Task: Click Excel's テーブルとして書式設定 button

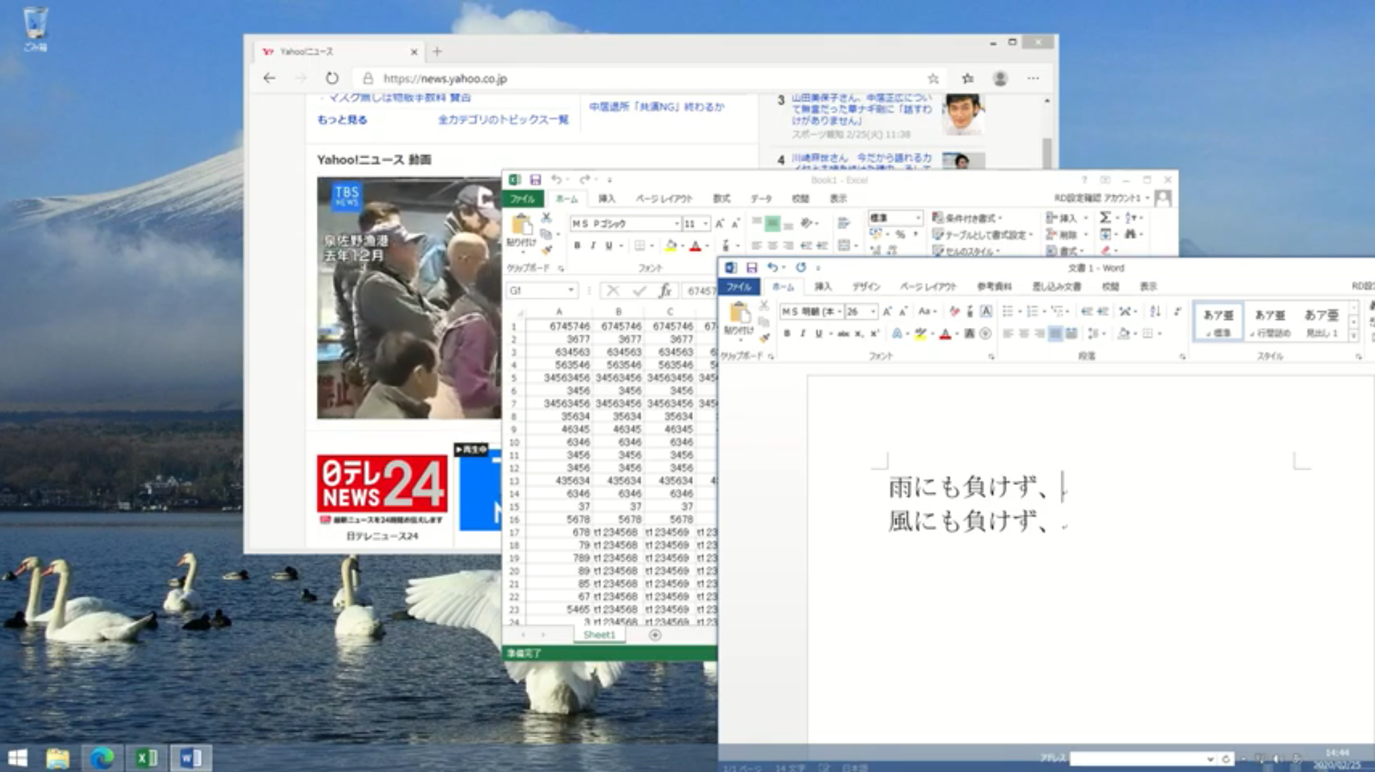Action: point(983,235)
